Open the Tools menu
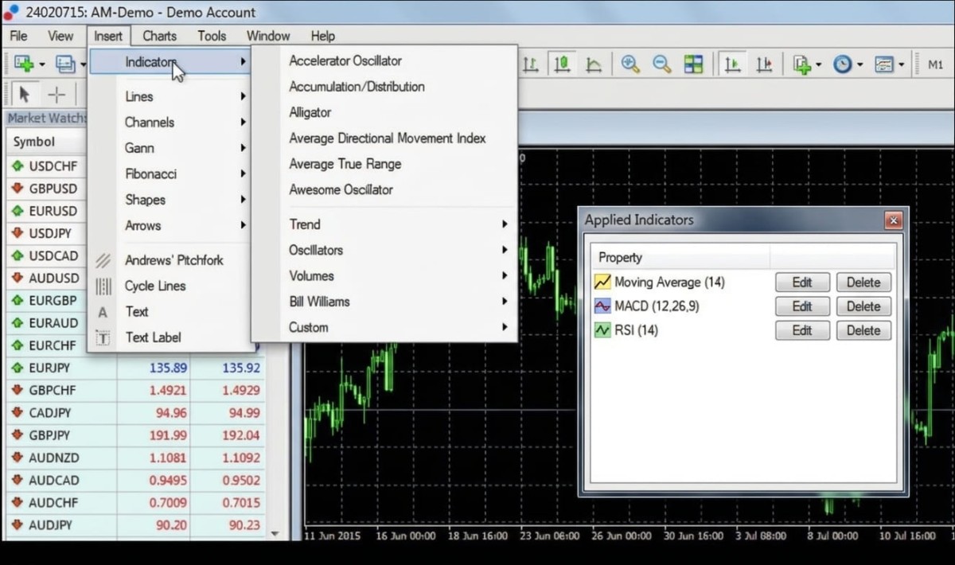 click(212, 36)
